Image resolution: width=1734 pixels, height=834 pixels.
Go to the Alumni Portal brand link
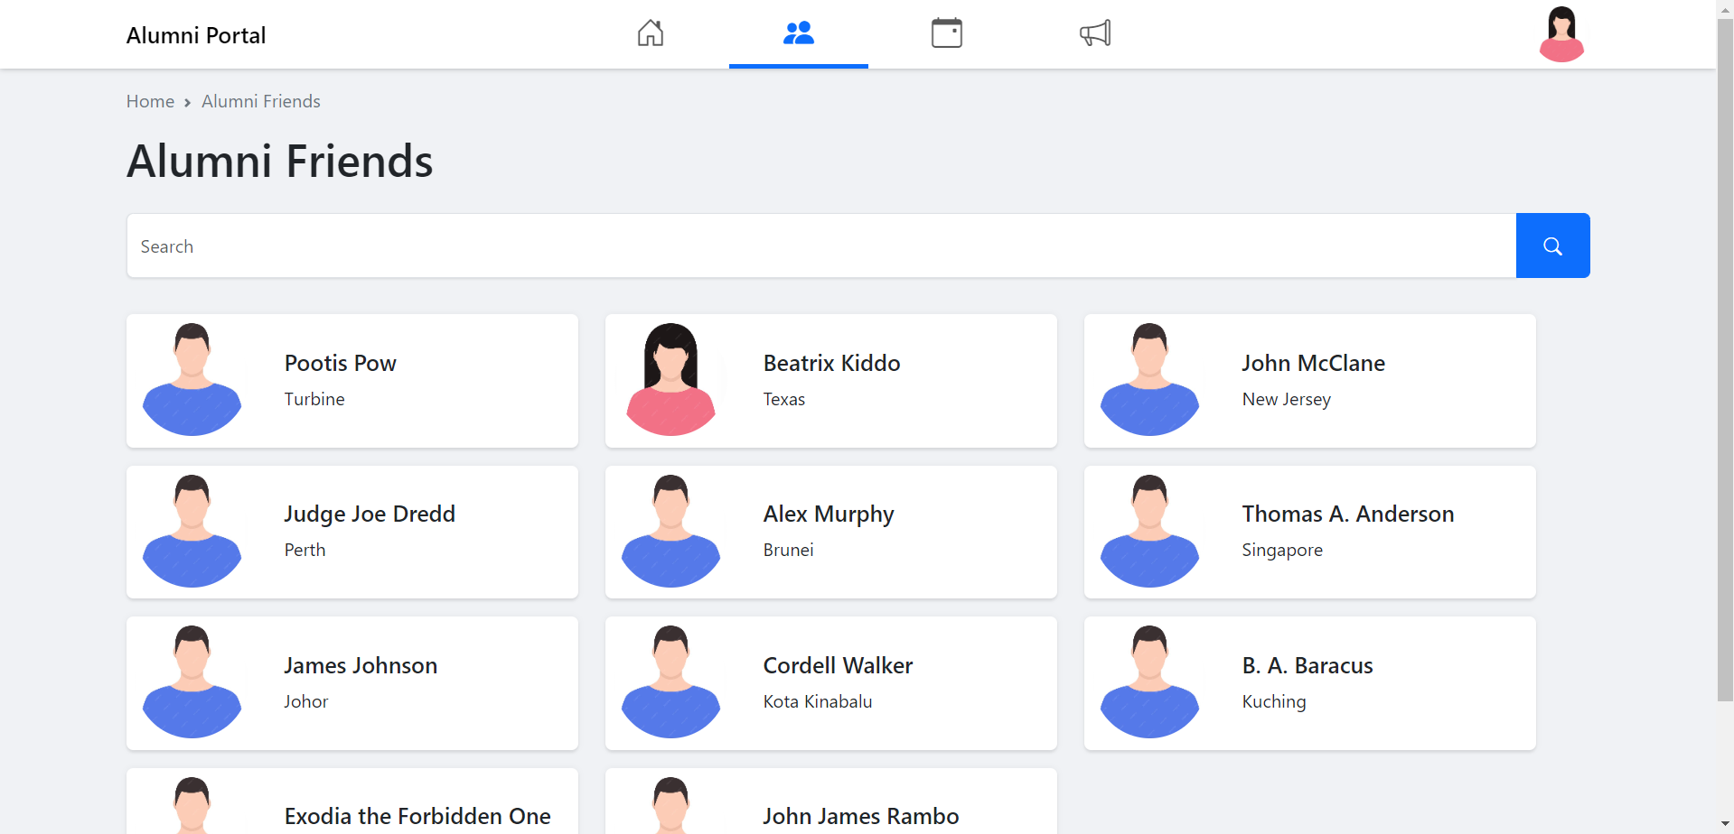coord(196,35)
